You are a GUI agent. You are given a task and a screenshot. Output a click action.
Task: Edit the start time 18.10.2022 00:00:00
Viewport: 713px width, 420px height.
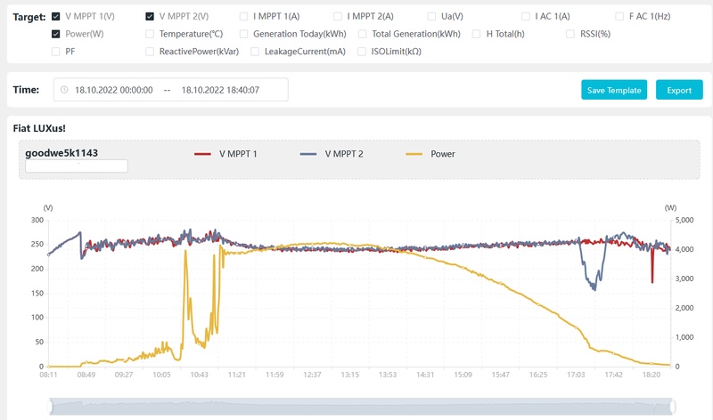pos(114,90)
